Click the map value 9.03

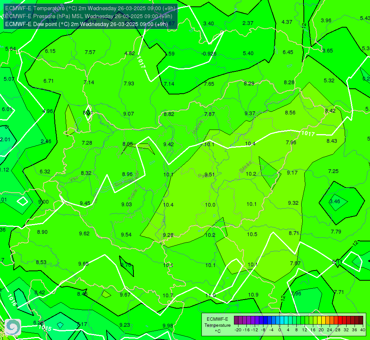coord(127,204)
